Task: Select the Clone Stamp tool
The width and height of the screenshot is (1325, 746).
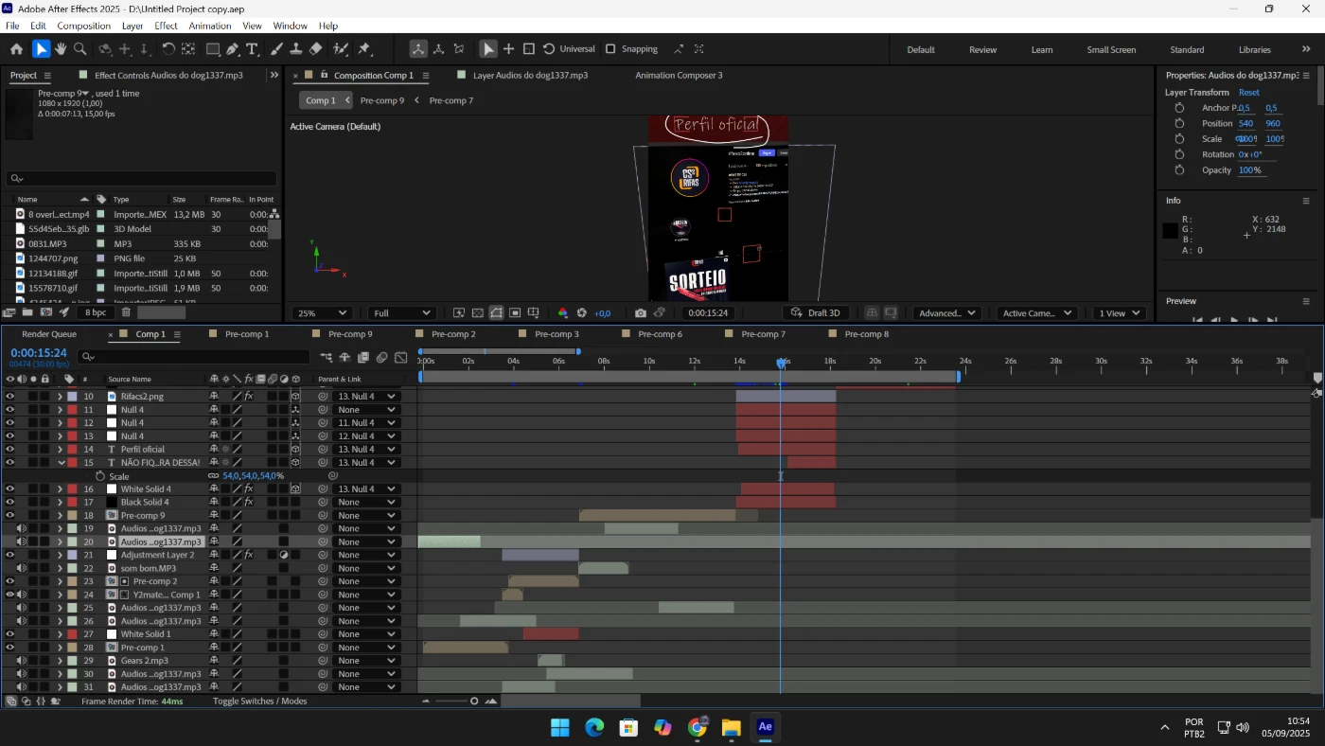Action: coord(296,49)
